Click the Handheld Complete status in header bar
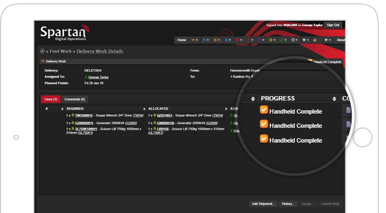The image size is (386, 213). click(325, 62)
